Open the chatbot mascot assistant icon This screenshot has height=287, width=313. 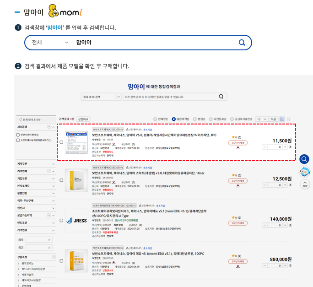pos(304,172)
